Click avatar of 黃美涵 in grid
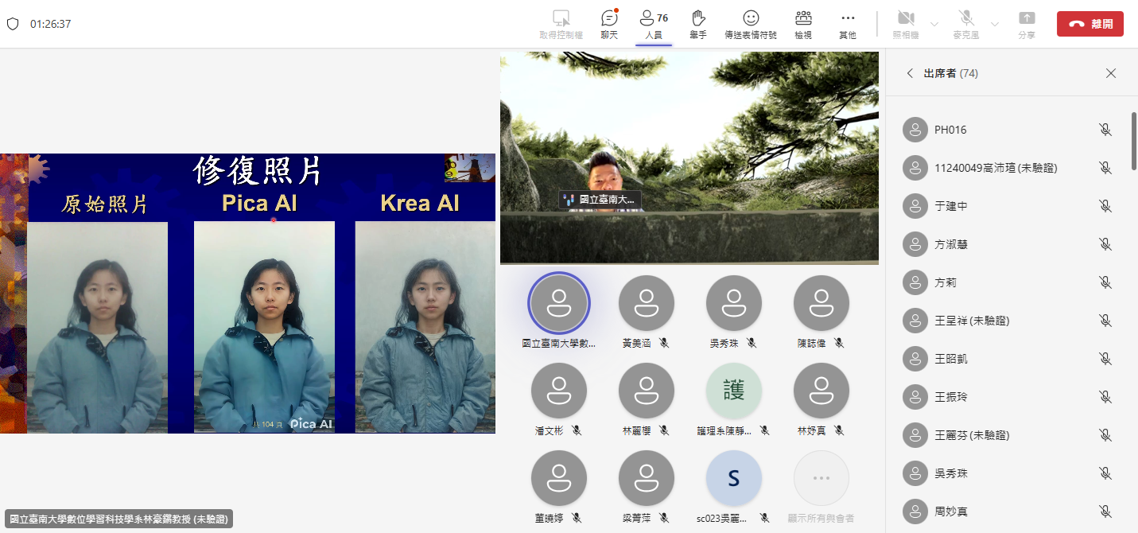The width and height of the screenshot is (1138, 533). click(647, 304)
